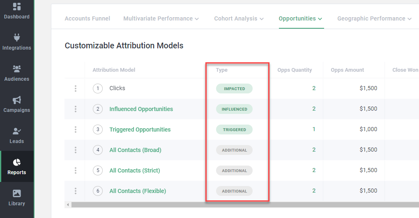This screenshot has height=218, width=419.
Task: Open the Geographic Performance dropdown
Action: [374, 18]
